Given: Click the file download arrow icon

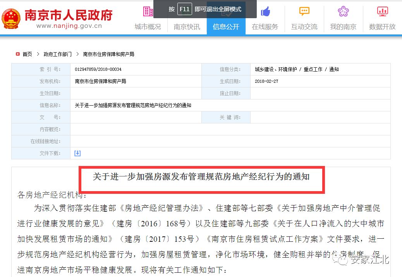Looking at the screenshot, I should point(77,153).
